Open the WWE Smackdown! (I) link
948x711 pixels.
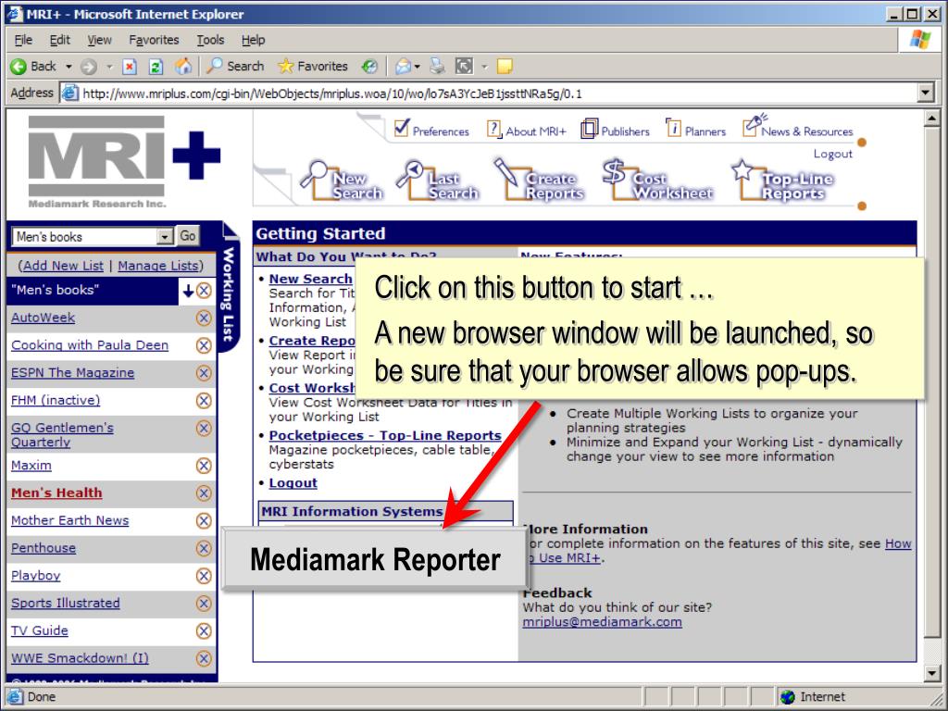coord(80,658)
